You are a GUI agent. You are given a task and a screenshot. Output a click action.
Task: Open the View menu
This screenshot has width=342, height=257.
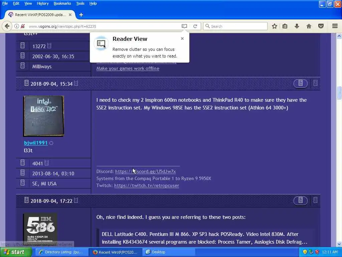coord(28,3)
